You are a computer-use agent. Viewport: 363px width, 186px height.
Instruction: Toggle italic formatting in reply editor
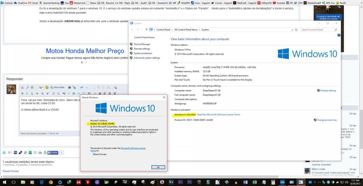point(27,93)
